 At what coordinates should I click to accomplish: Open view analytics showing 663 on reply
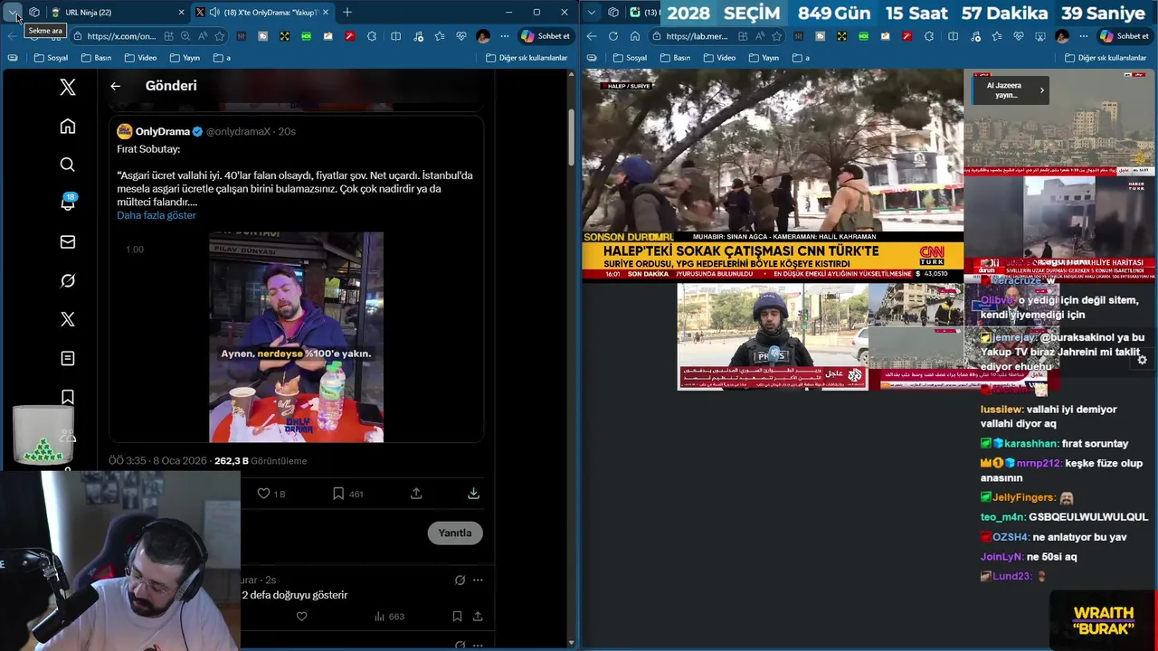click(389, 617)
